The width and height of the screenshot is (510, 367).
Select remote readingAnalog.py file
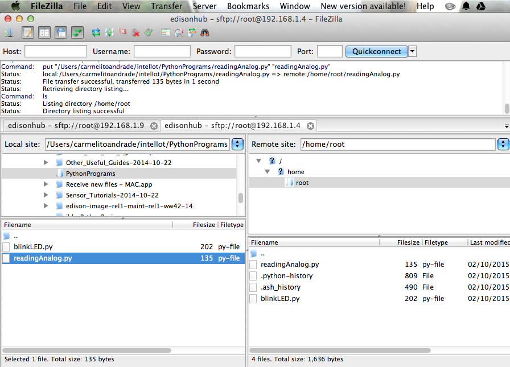tap(379, 264)
